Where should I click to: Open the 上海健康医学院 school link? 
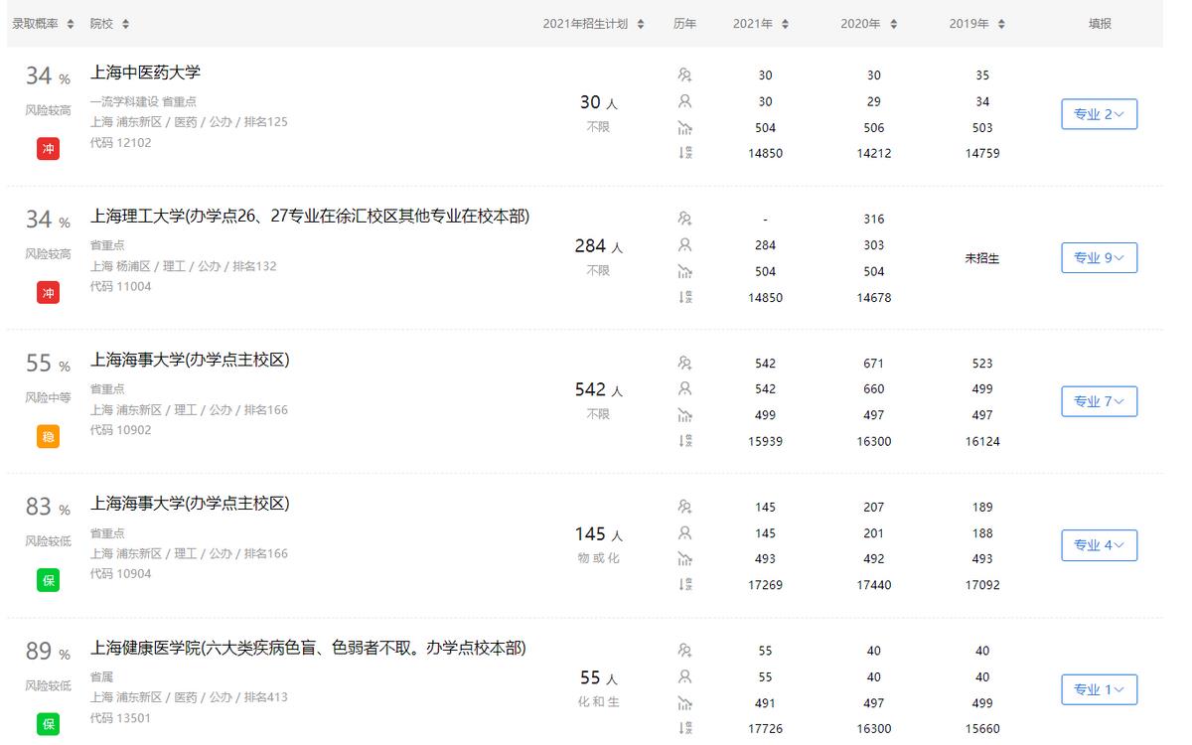(x=308, y=648)
